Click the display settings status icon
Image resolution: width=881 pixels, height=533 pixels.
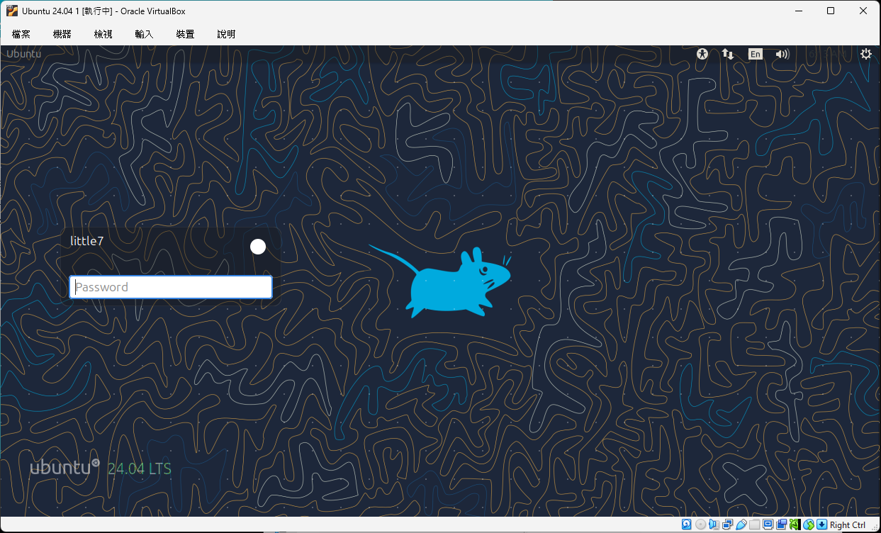[x=768, y=524]
